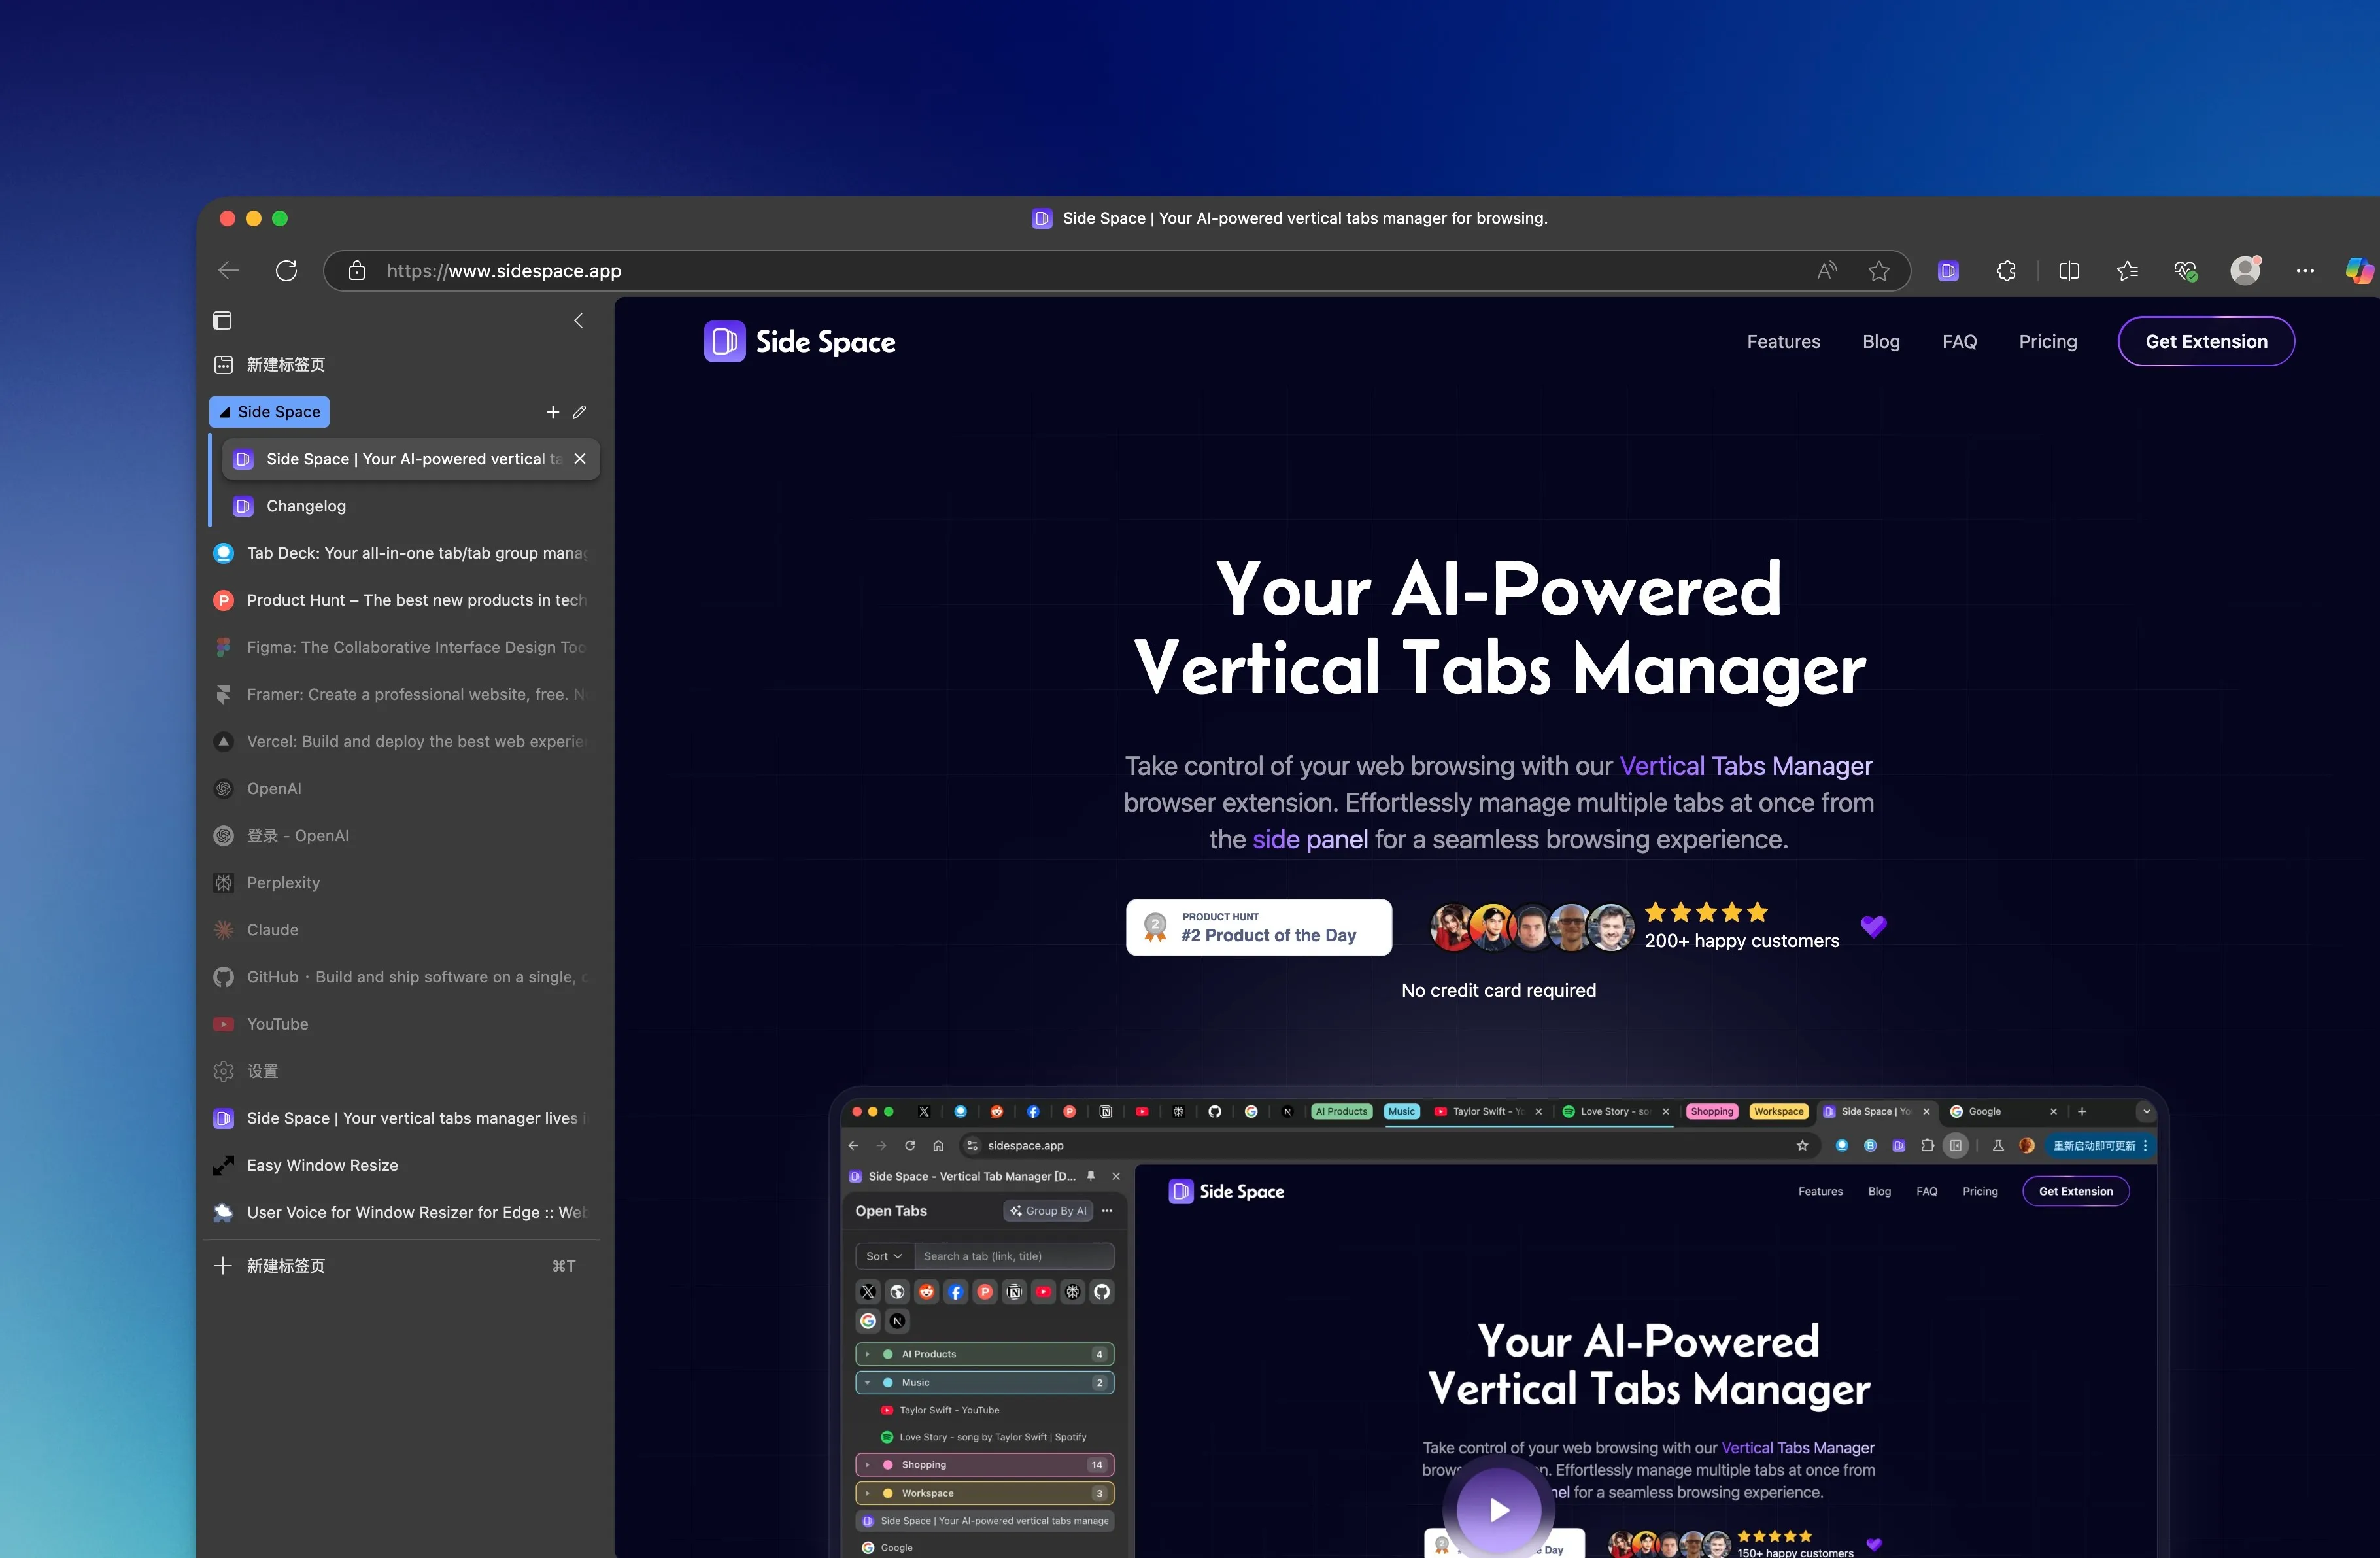This screenshot has width=2380, height=1558.
Task: Switch to the Perplexity tab
Action: tap(283, 882)
